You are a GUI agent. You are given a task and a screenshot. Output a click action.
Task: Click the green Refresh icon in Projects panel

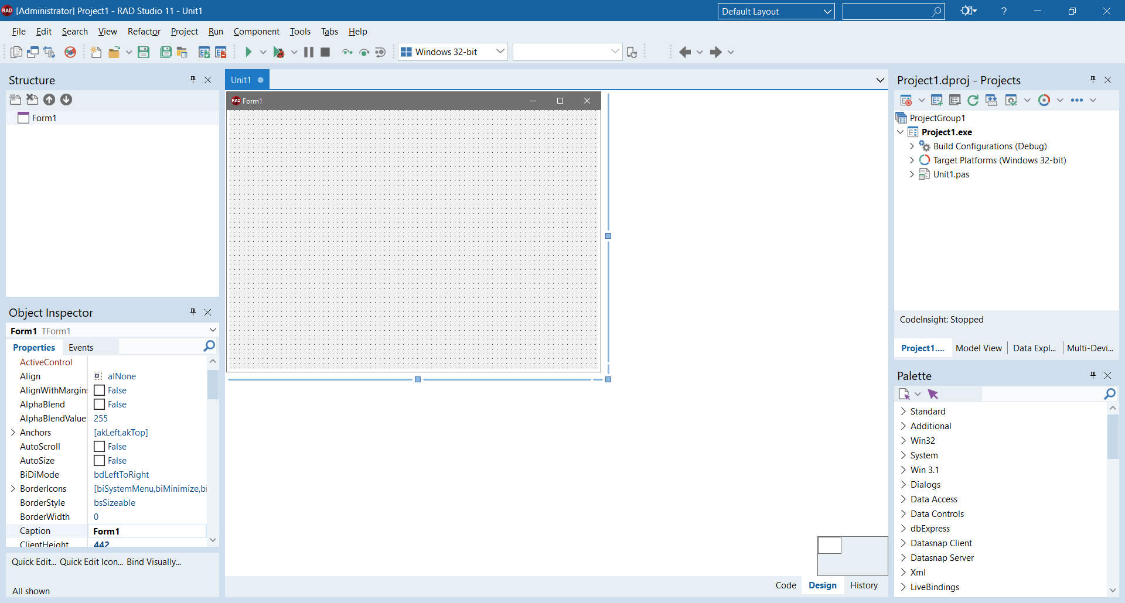(973, 100)
